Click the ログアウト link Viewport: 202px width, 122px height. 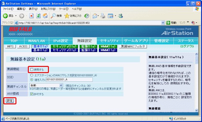(x=187, y=46)
